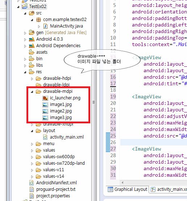Expand the Android Dependencies node

25,46
